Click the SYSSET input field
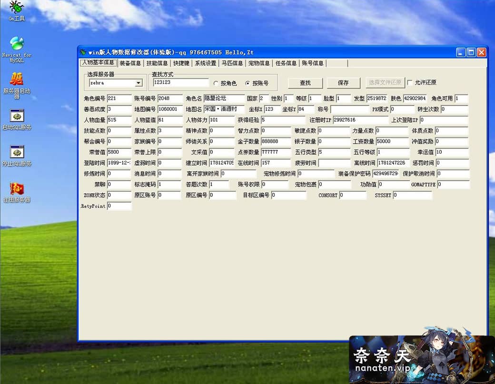Screen dimensions: 495x384 [x=412, y=195]
